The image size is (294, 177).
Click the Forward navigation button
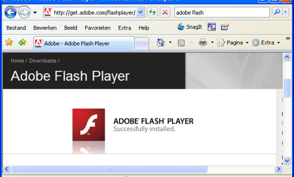(x=24, y=12)
